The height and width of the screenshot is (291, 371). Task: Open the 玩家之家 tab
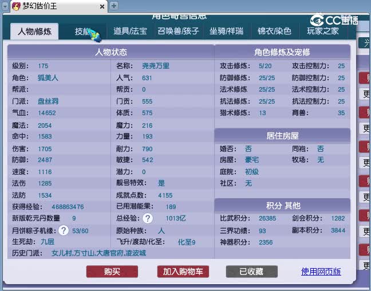[323, 31]
